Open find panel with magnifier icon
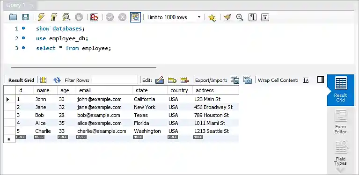The image size is (359, 175). pyautogui.click(x=240, y=17)
